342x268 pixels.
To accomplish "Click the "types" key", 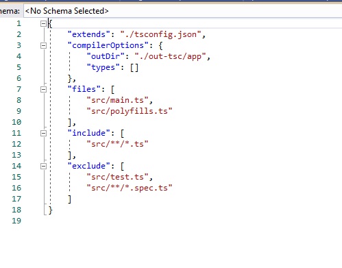I will pos(103,67).
